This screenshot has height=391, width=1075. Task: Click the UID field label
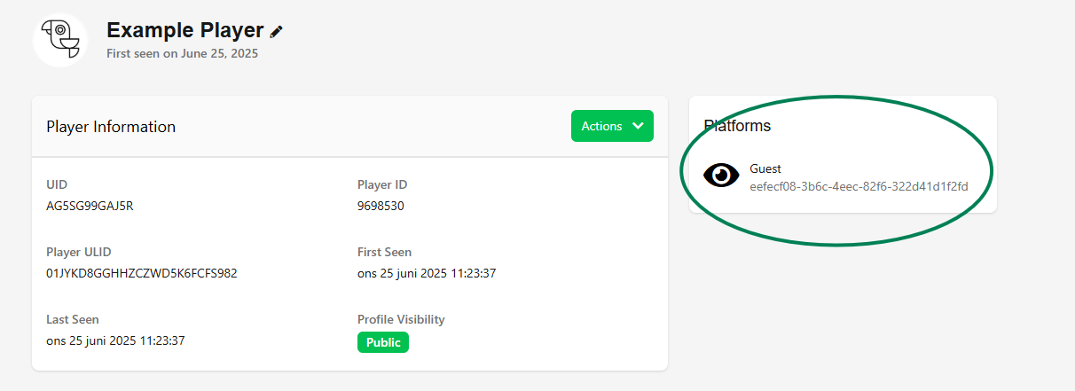coord(57,184)
